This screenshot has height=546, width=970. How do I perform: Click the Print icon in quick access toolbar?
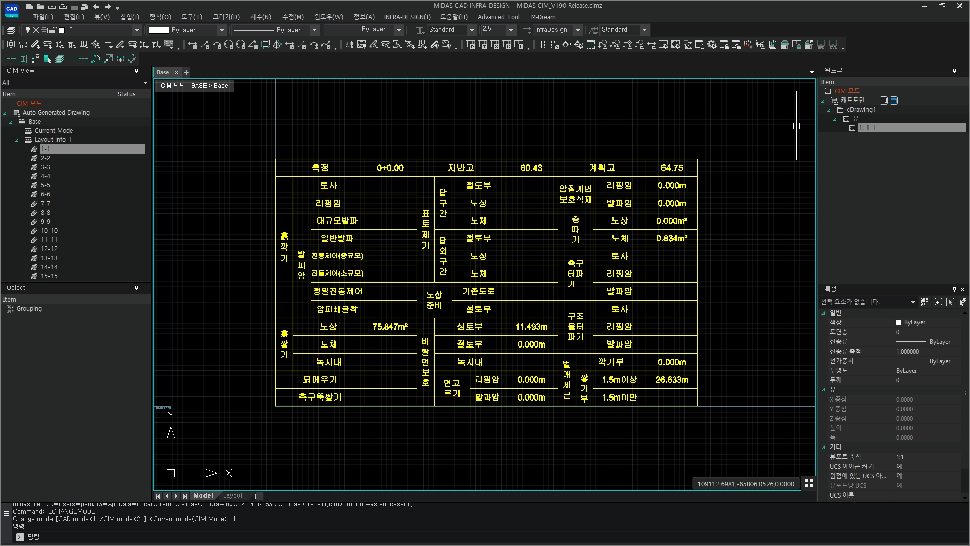(x=75, y=7)
